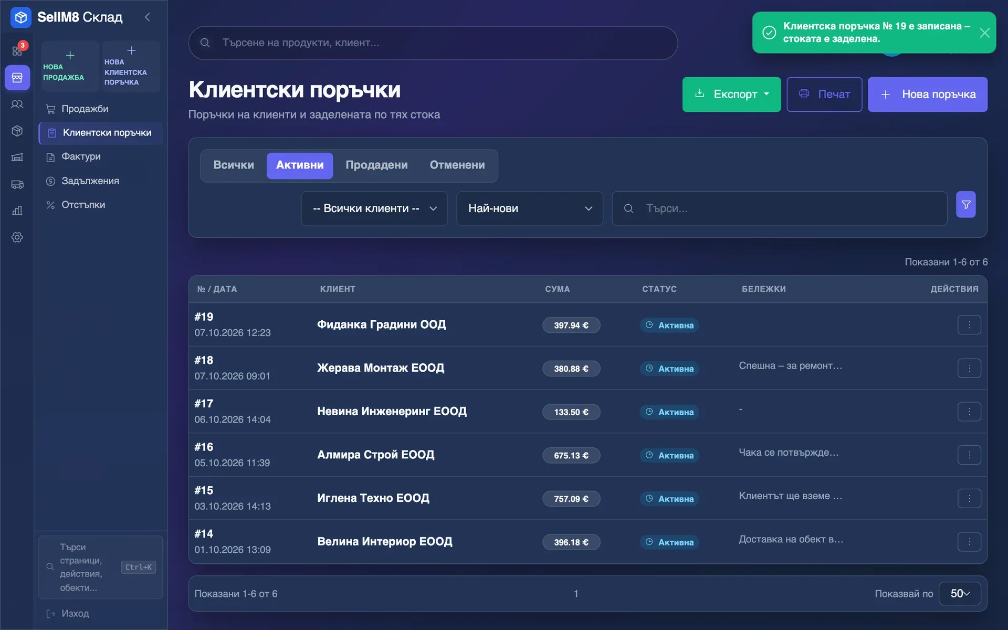1008x630 pixels.
Task: Open actions menu for order #18
Action: [x=969, y=368]
